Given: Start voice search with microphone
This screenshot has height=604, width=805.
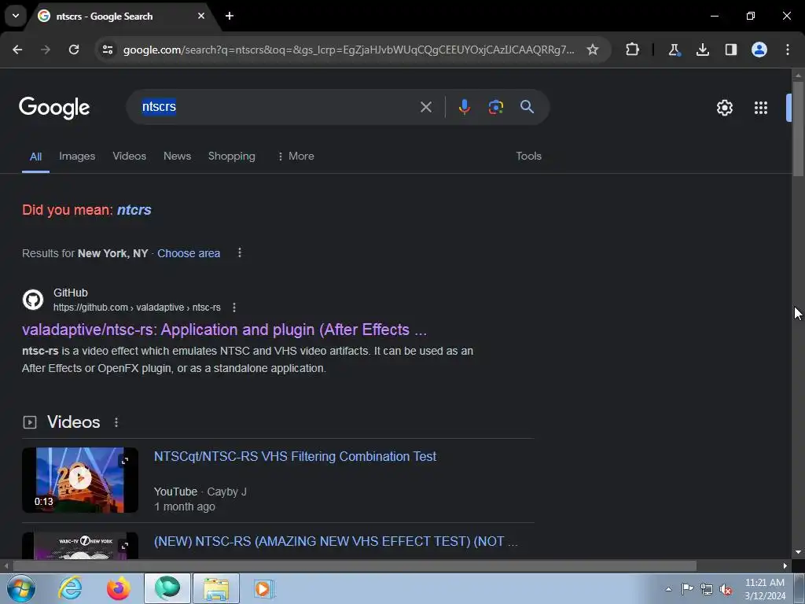Looking at the screenshot, I should [464, 107].
